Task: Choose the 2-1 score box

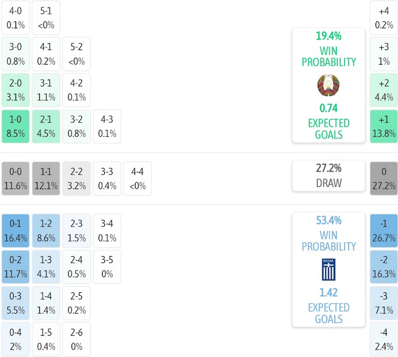Action: coord(46,127)
